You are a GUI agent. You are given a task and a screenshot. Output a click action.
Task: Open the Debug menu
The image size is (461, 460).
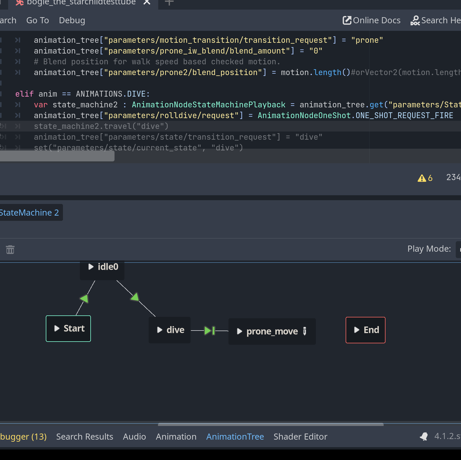click(x=72, y=20)
